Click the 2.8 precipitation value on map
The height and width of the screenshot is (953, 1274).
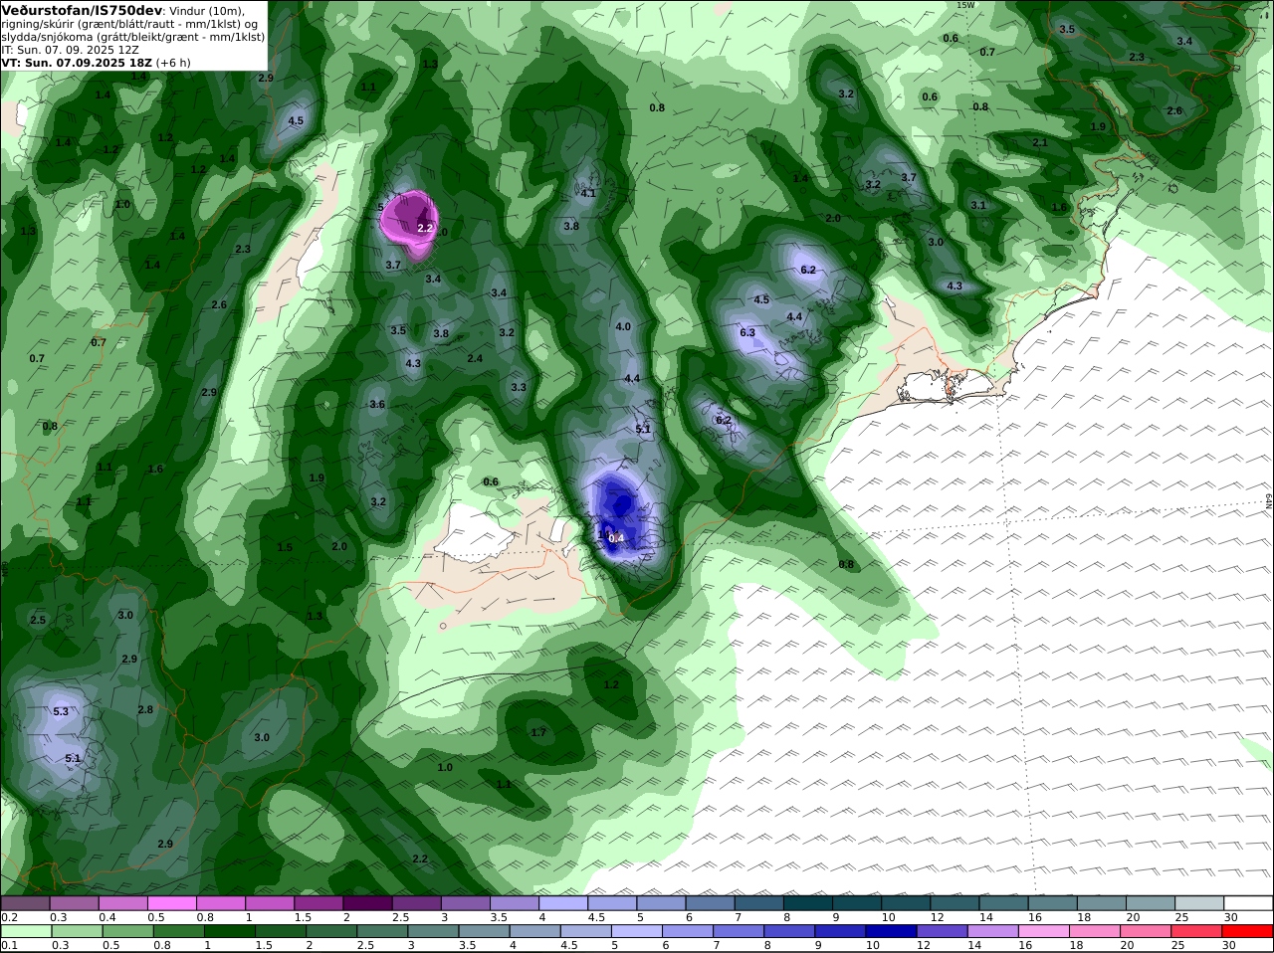point(145,709)
